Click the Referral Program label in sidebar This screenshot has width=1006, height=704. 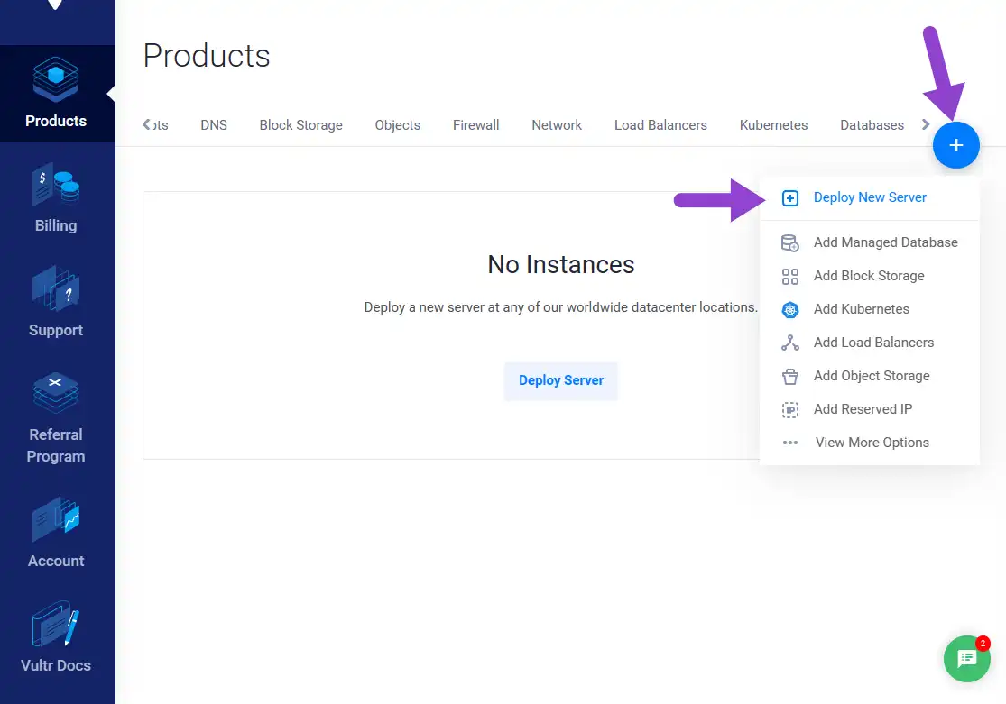pyautogui.click(x=56, y=445)
